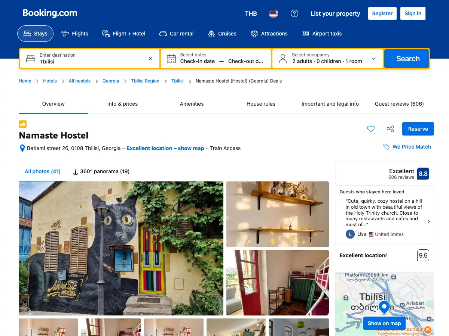The width and height of the screenshot is (449, 336).
Task: Click the 9.5 location score badge
Action: (423, 255)
